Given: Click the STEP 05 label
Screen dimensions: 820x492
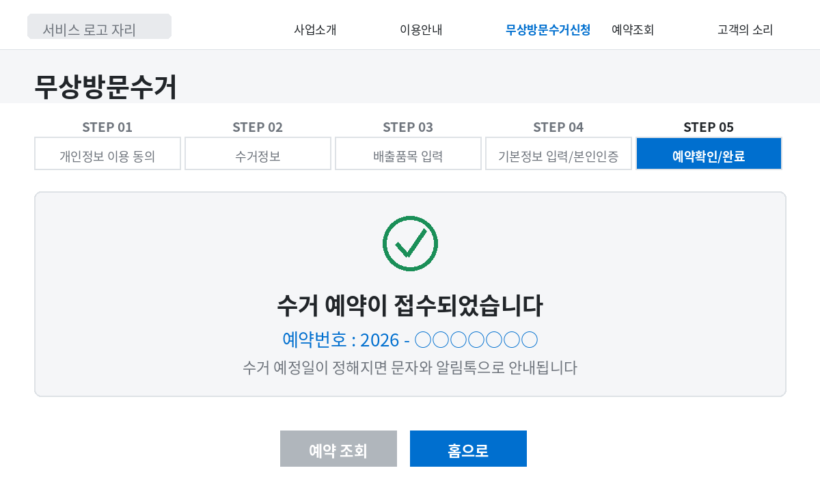Looking at the screenshot, I should click(709, 127).
